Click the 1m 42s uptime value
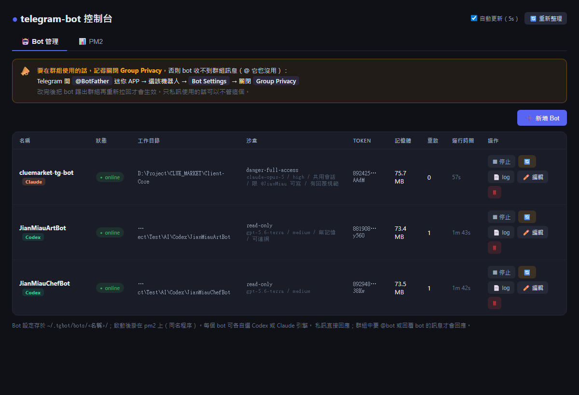 click(461, 288)
